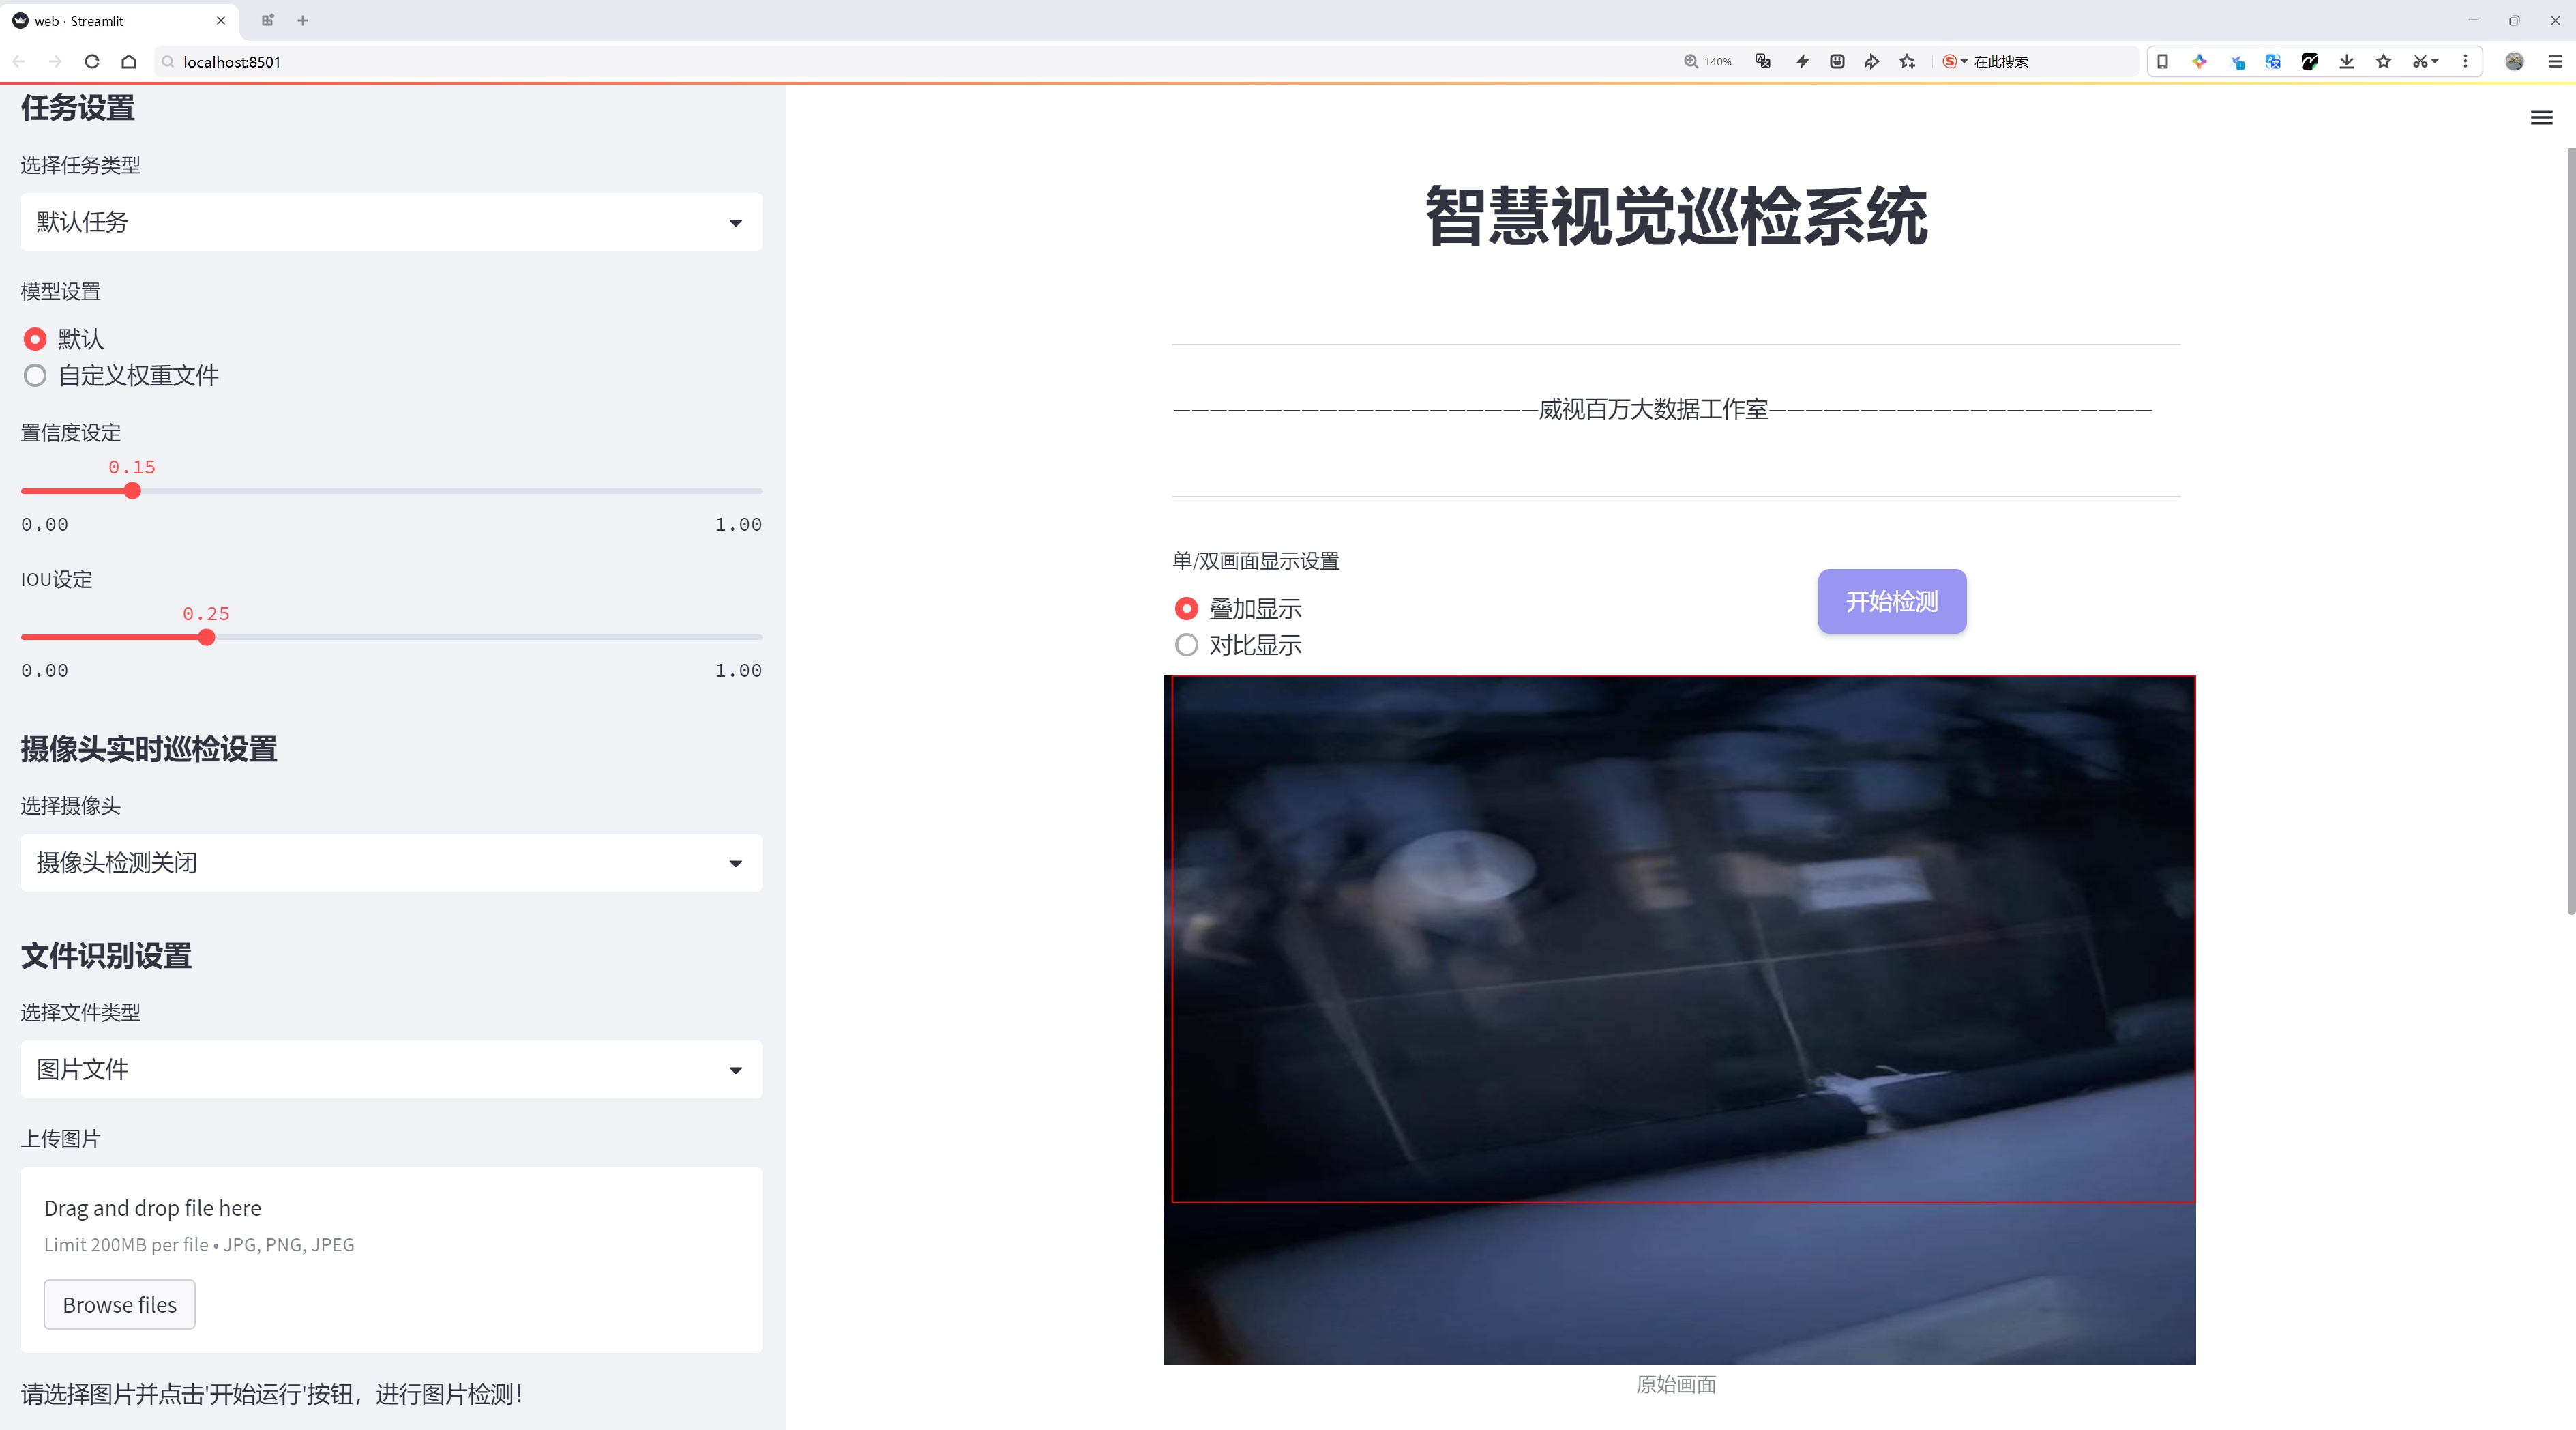The height and width of the screenshot is (1430, 2576).
Task: Click the 原始画面 image caption
Action: click(x=1676, y=1384)
